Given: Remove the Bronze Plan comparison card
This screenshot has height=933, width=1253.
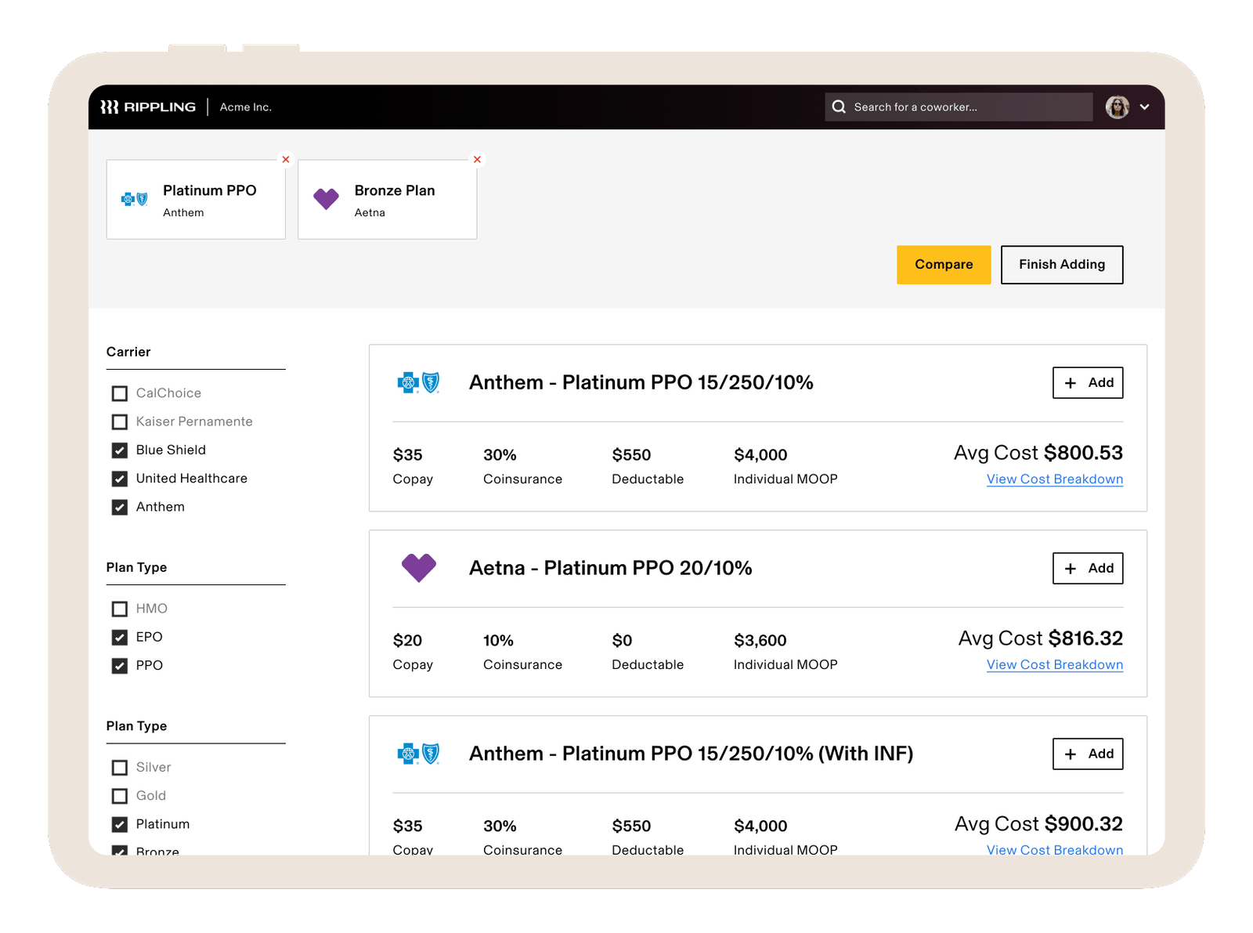Looking at the screenshot, I should 477,159.
